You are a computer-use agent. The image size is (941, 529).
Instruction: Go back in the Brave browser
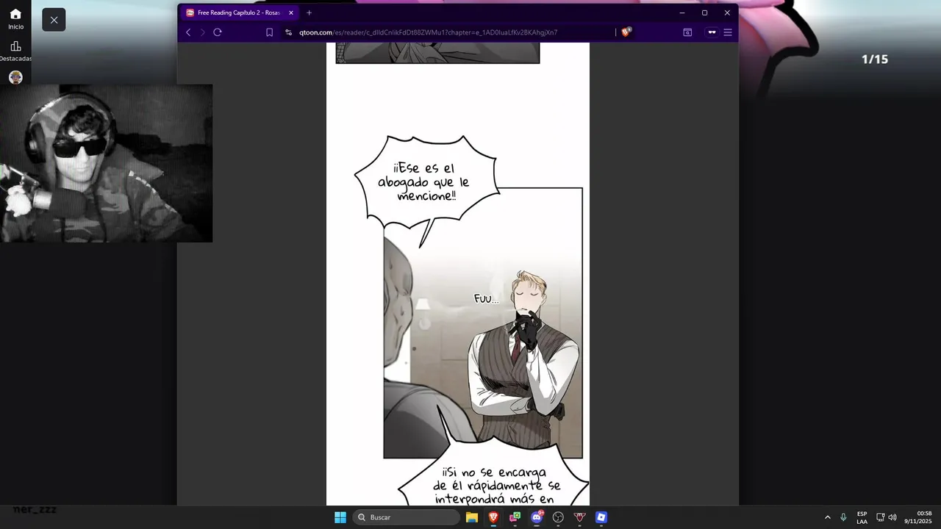point(188,32)
